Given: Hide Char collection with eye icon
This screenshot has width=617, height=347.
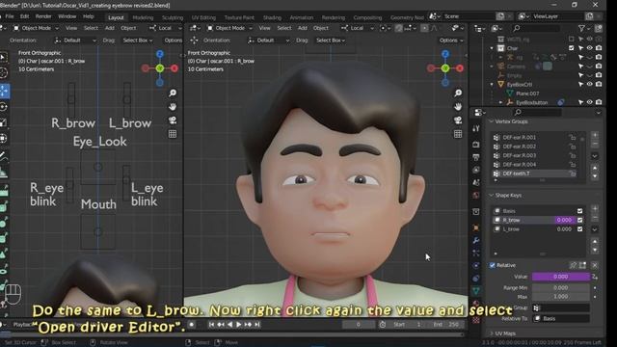Looking at the screenshot, I should point(589,48).
